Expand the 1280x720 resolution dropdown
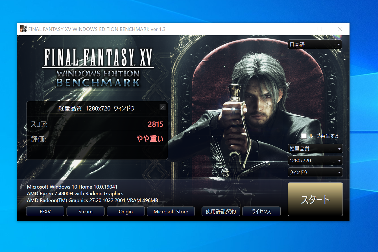Image resolution: width=378 pixels, height=252 pixels. point(315,160)
